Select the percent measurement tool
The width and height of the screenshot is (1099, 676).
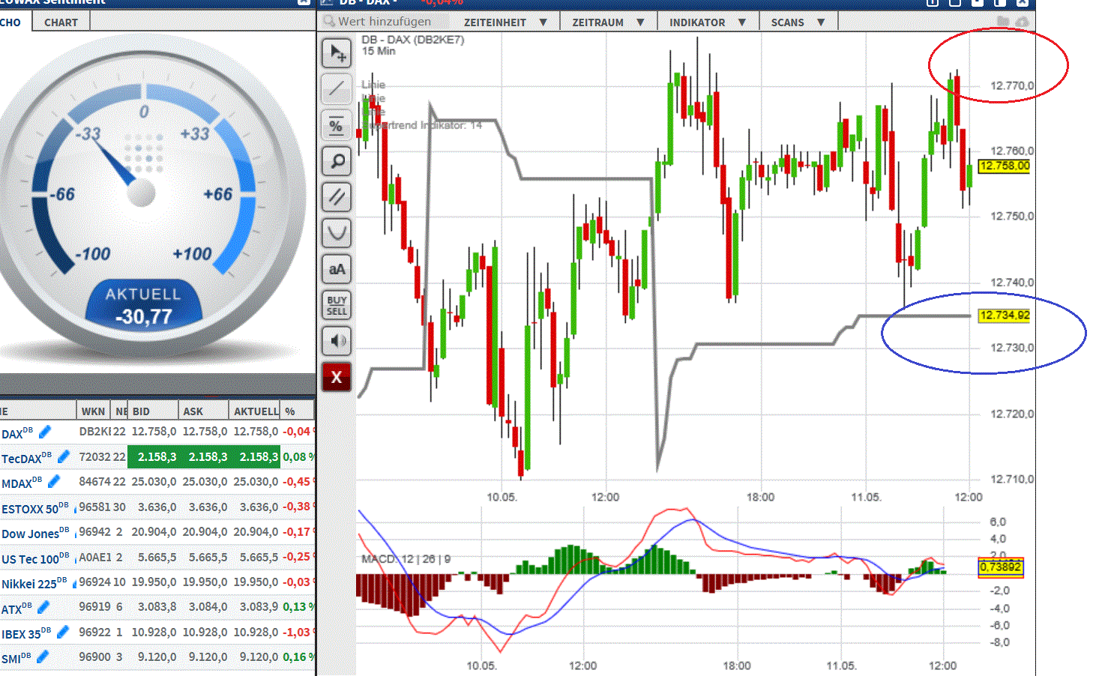coord(337,125)
